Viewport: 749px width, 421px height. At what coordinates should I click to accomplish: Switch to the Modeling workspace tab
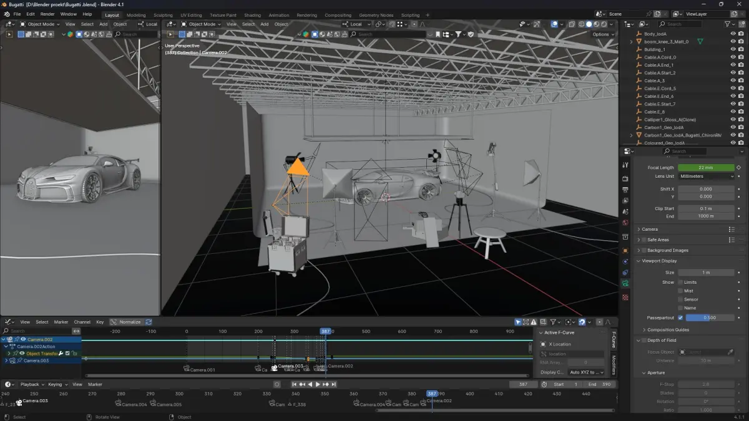tap(136, 15)
